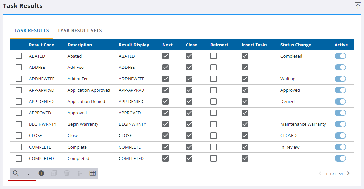This screenshot has height=189, width=364.
Task: Switch off Active for ADDFEE row
Action: [x=340, y=68]
